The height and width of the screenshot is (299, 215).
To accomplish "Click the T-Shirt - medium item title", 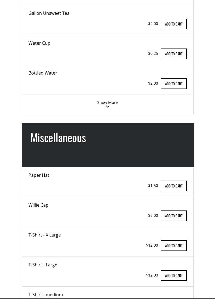I will 46,295.
